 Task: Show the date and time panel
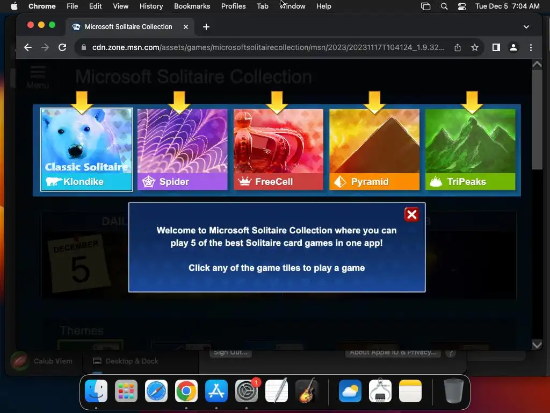tap(507, 6)
